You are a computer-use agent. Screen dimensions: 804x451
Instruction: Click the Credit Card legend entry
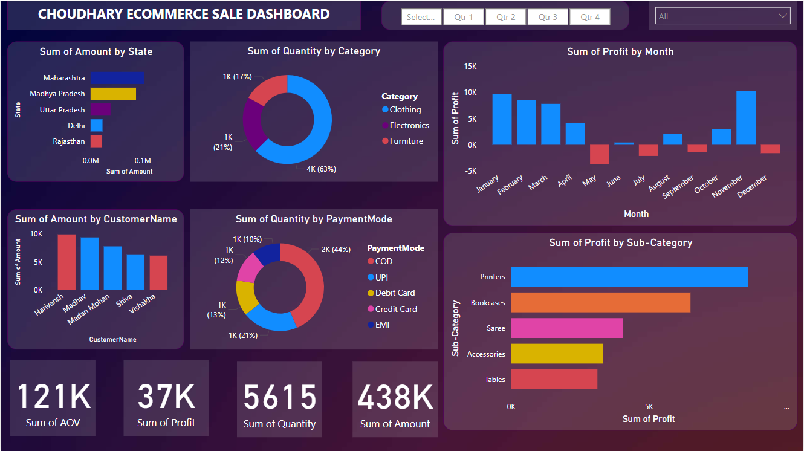[394, 309]
